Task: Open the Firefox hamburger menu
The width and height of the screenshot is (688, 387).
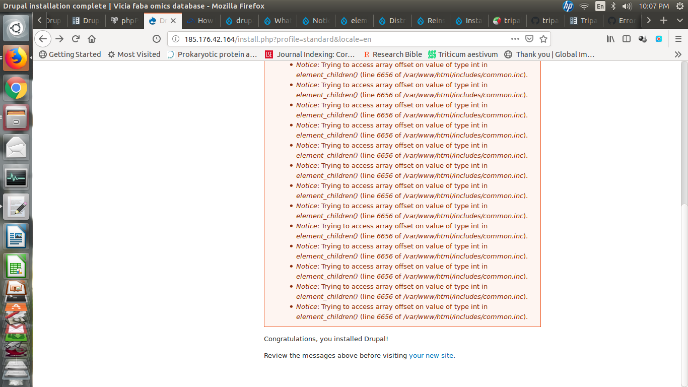Action: tap(677, 39)
